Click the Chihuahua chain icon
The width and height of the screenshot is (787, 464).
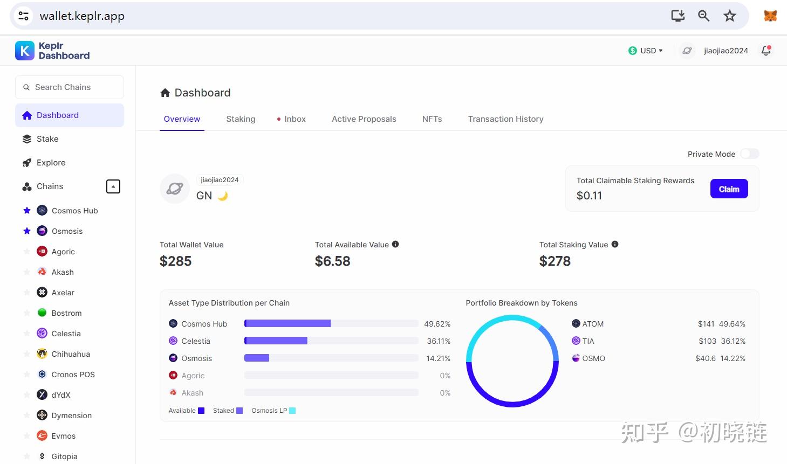pyautogui.click(x=42, y=354)
